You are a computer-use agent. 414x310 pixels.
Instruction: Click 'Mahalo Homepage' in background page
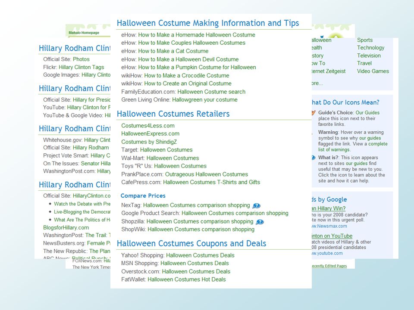point(84,33)
